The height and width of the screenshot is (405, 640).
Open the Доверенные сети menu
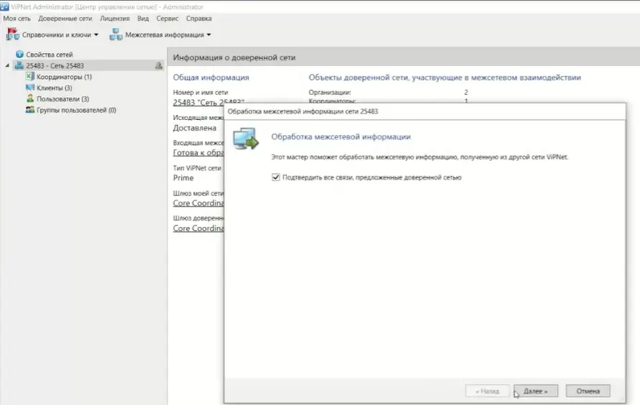click(65, 19)
